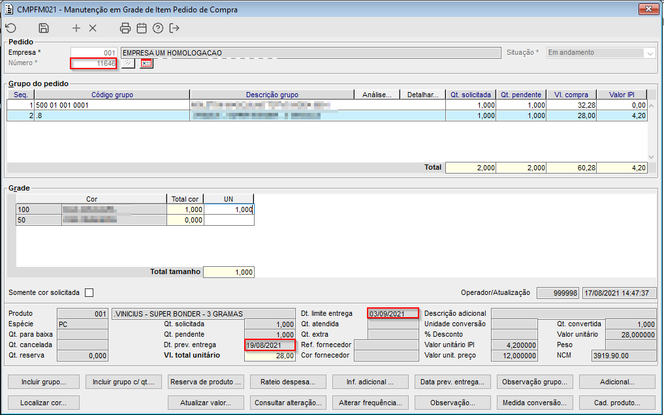Click the Espécie field PC

[82, 324]
